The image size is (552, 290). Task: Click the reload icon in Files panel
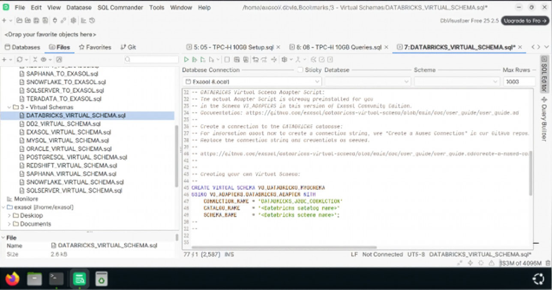[20, 60]
